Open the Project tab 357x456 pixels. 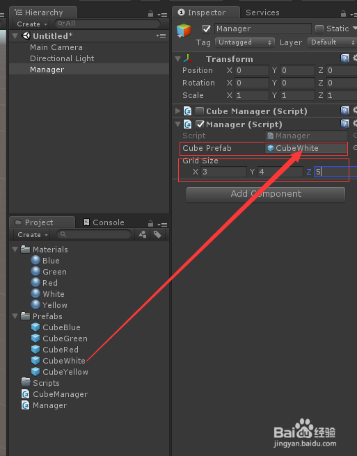(x=42, y=222)
